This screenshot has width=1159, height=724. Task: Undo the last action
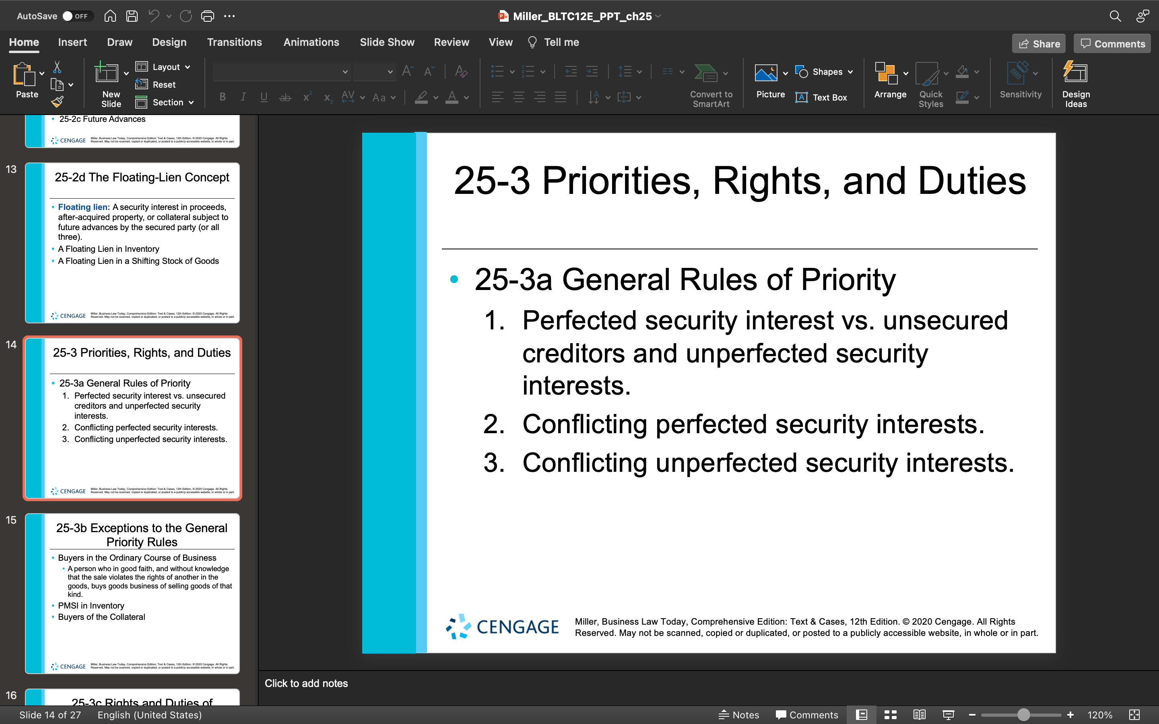154,16
